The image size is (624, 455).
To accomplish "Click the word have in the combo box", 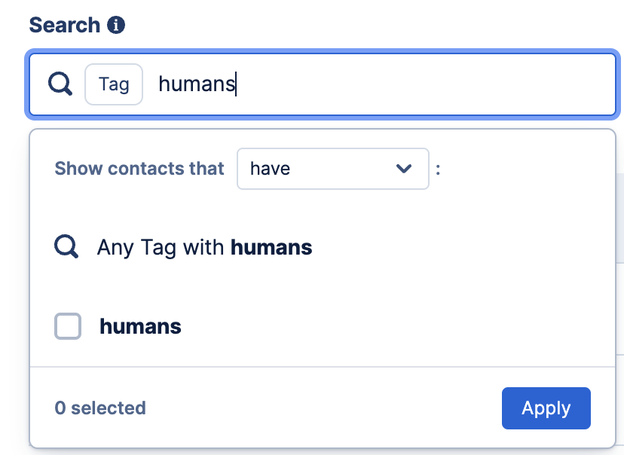I will pyautogui.click(x=271, y=169).
